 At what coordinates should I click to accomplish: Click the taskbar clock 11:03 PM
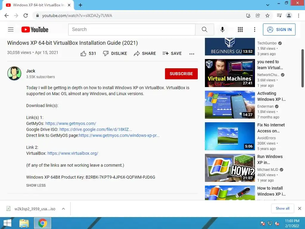[x=292, y=223]
